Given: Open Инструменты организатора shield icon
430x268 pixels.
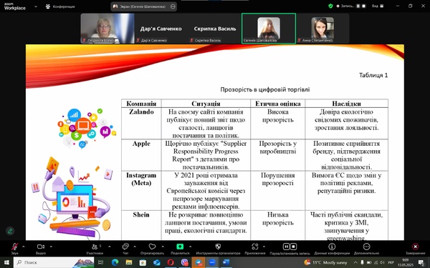Looking at the screenshot, I should [x=218, y=247].
